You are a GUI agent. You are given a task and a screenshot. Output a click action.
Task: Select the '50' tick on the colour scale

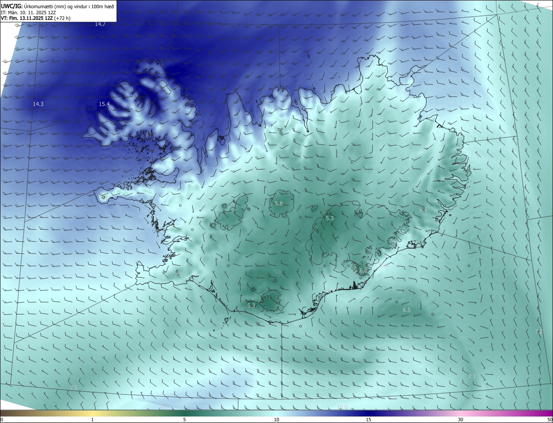click(550, 420)
